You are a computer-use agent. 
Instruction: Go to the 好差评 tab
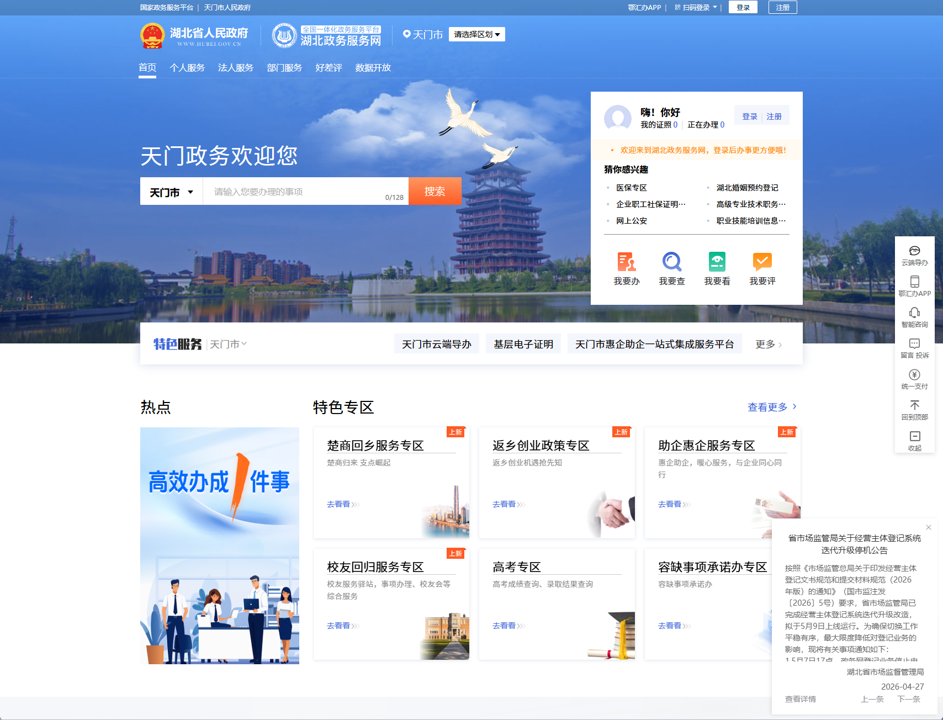pyautogui.click(x=329, y=67)
